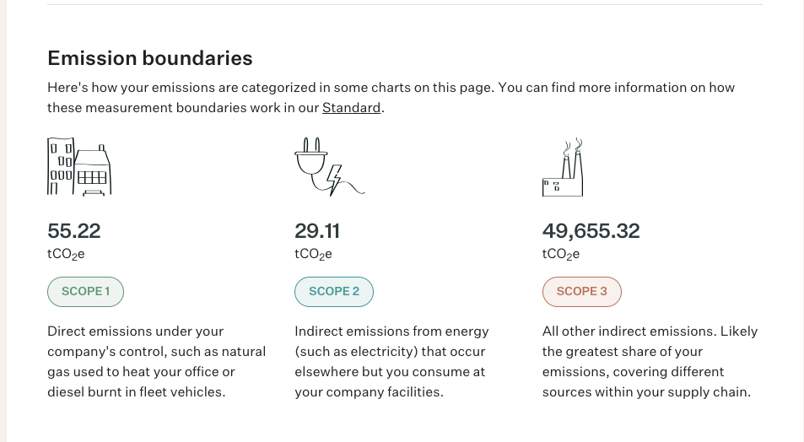This screenshot has height=442, width=804.
Task: Click the 49,655.32 emissions value
Action: pos(591,231)
